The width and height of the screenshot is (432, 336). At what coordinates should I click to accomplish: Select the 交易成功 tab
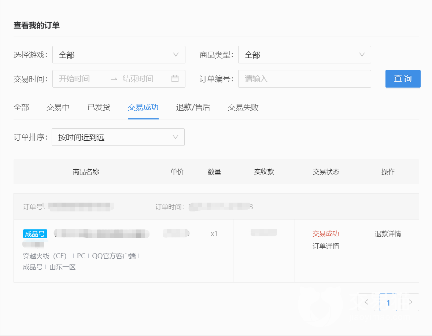point(143,107)
